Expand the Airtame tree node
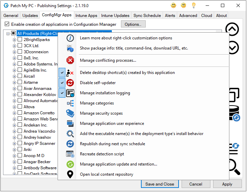This screenshot has height=192, width=247. click(14, 83)
